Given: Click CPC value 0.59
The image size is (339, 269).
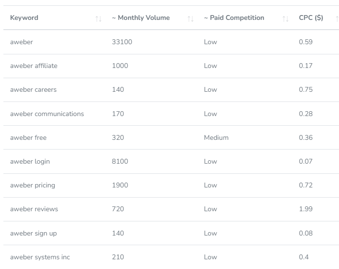Looking at the screenshot, I should [305, 42].
